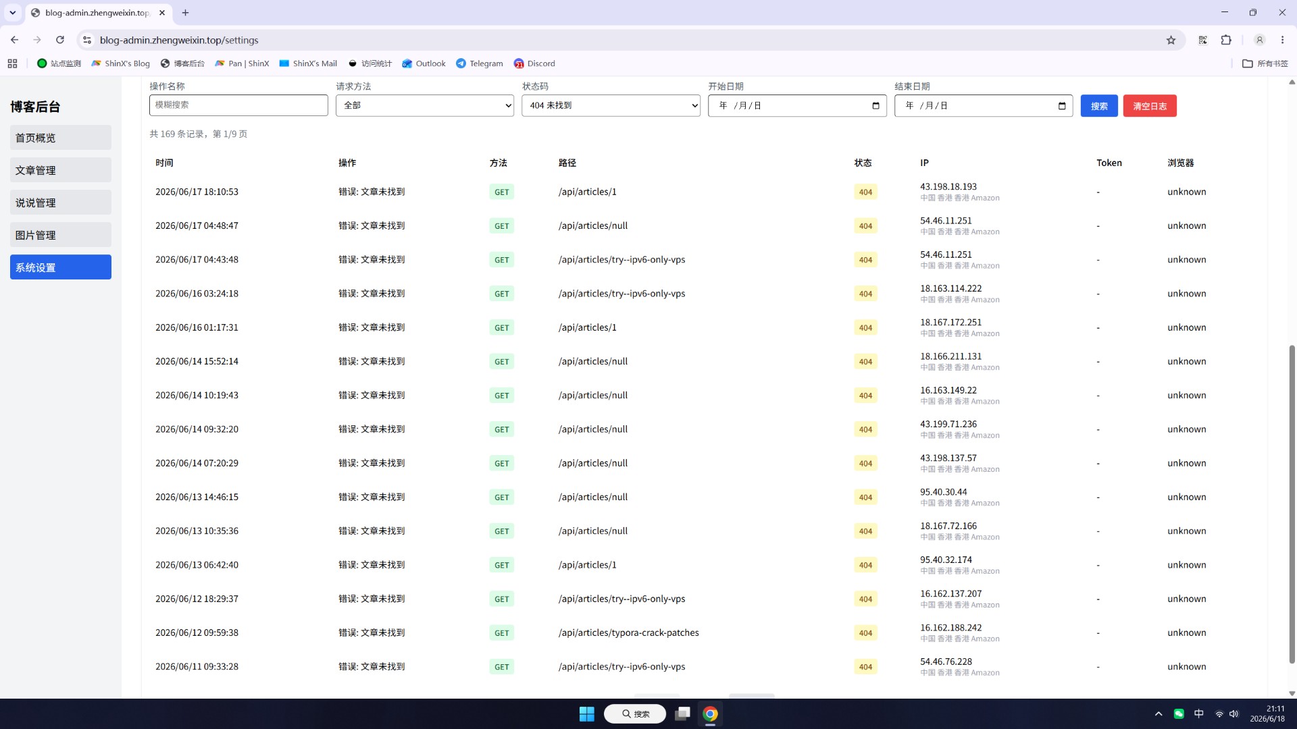Open the 站点监测 bookmark
The width and height of the screenshot is (1297, 729).
(59, 63)
